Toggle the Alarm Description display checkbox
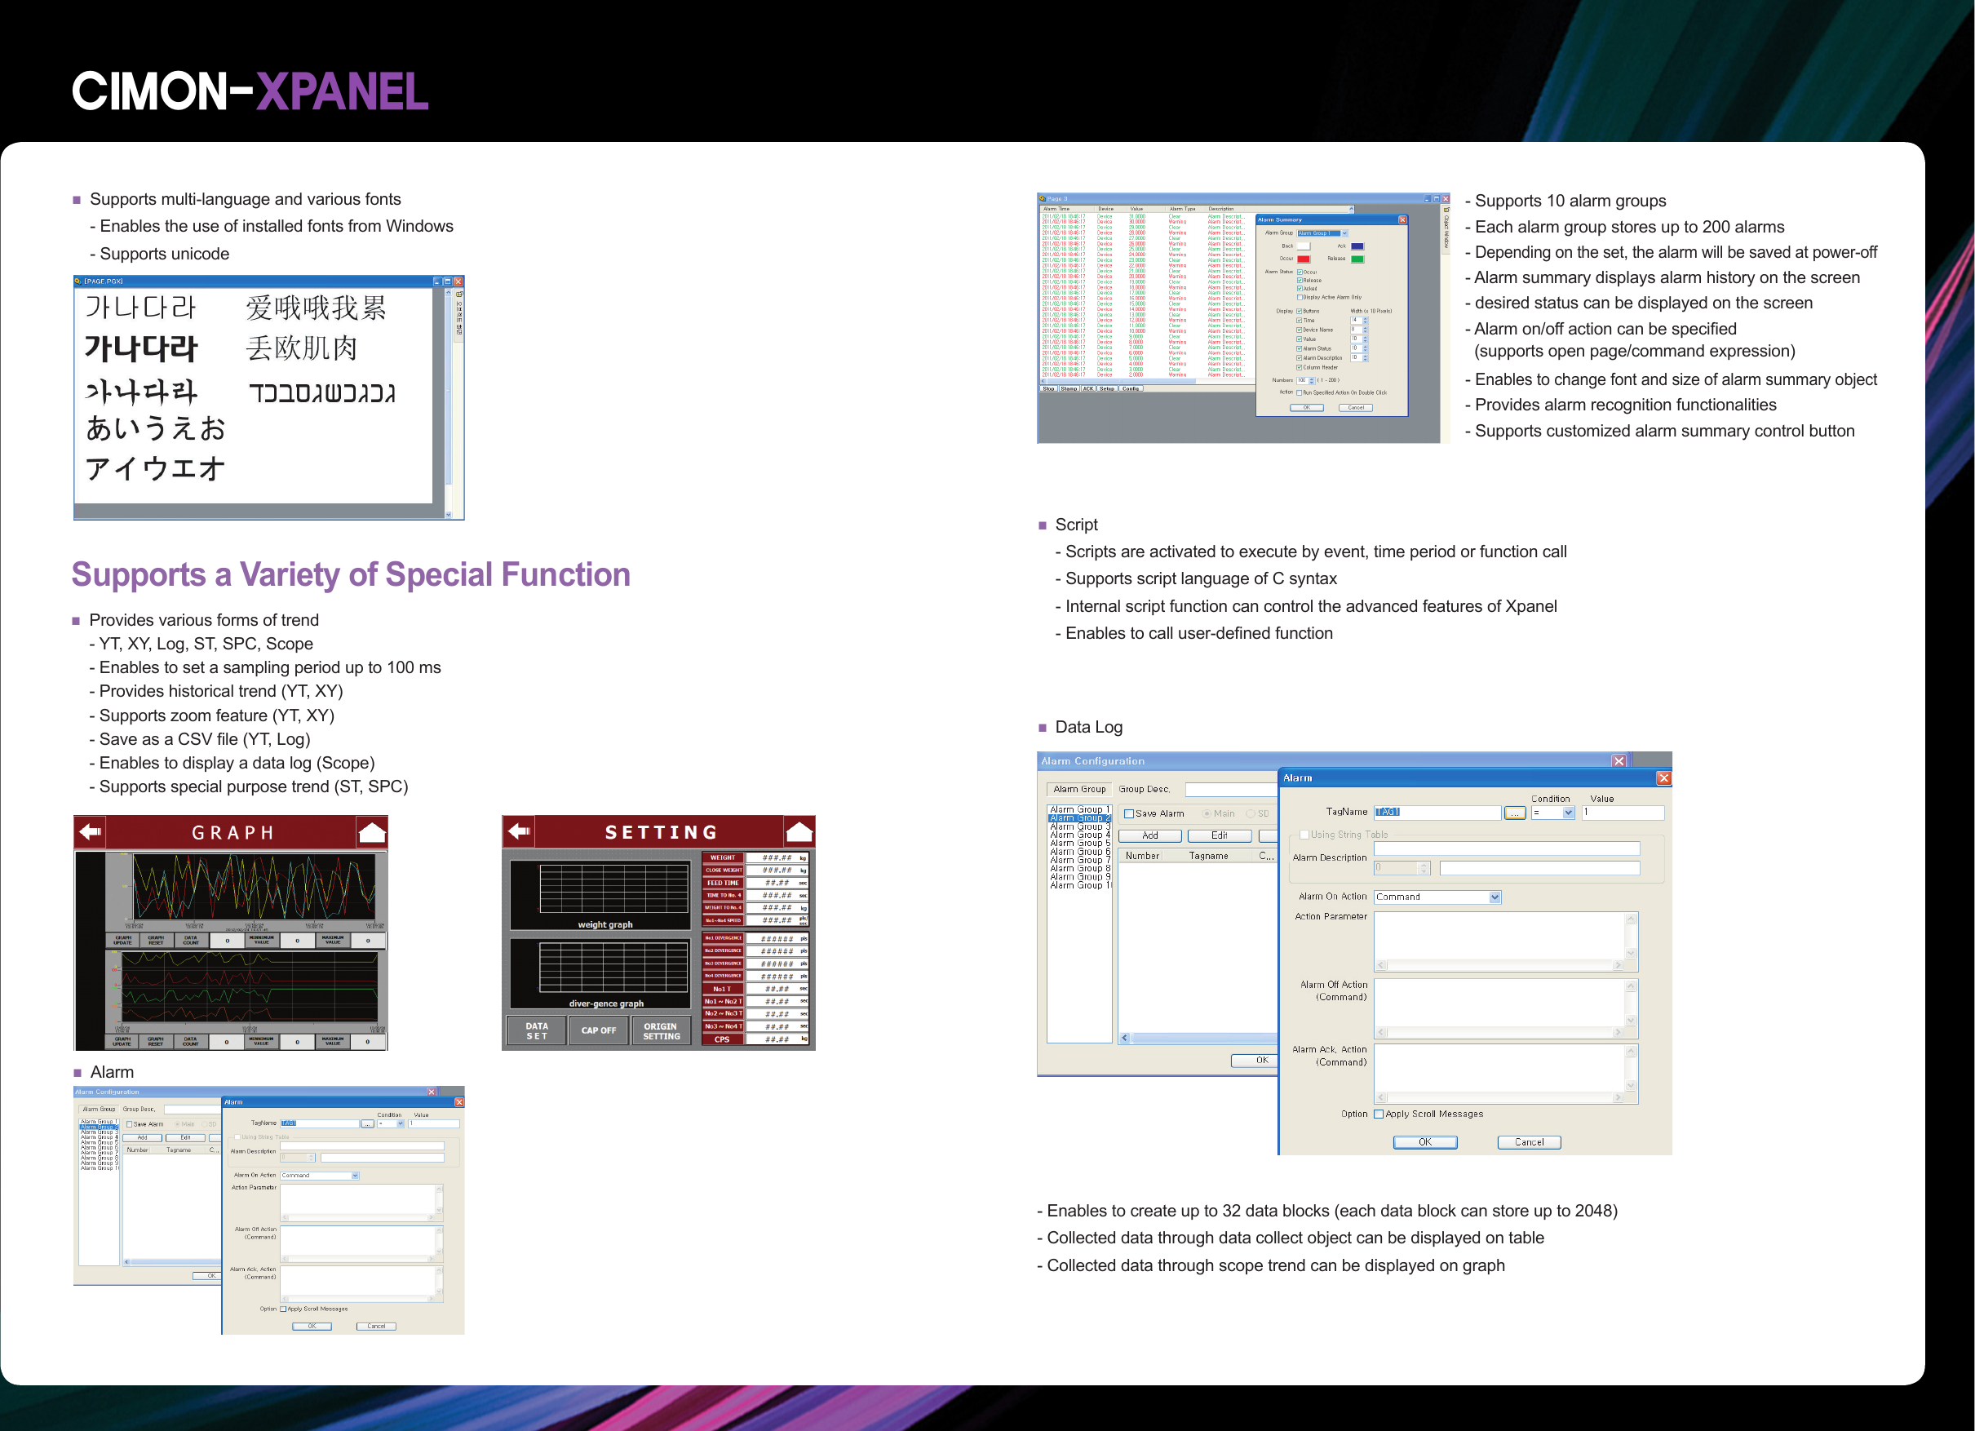The image size is (1975, 1431). [1300, 358]
